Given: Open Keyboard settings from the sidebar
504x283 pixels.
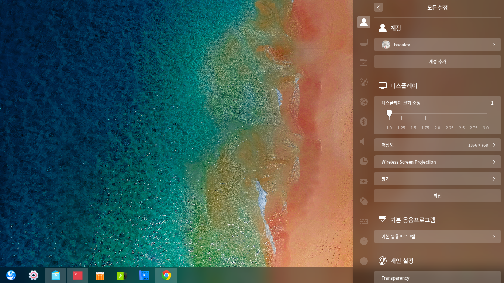Looking at the screenshot, I should (364, 221).
